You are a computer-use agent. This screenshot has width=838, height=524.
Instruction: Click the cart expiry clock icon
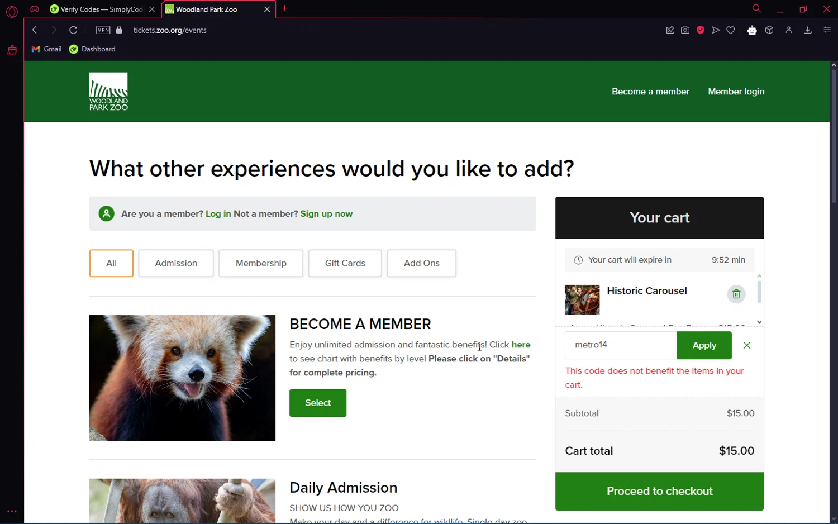click(x=578, y=260)
